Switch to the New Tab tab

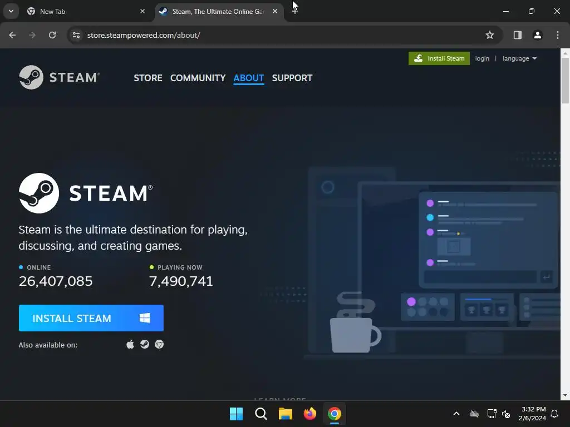86,11
